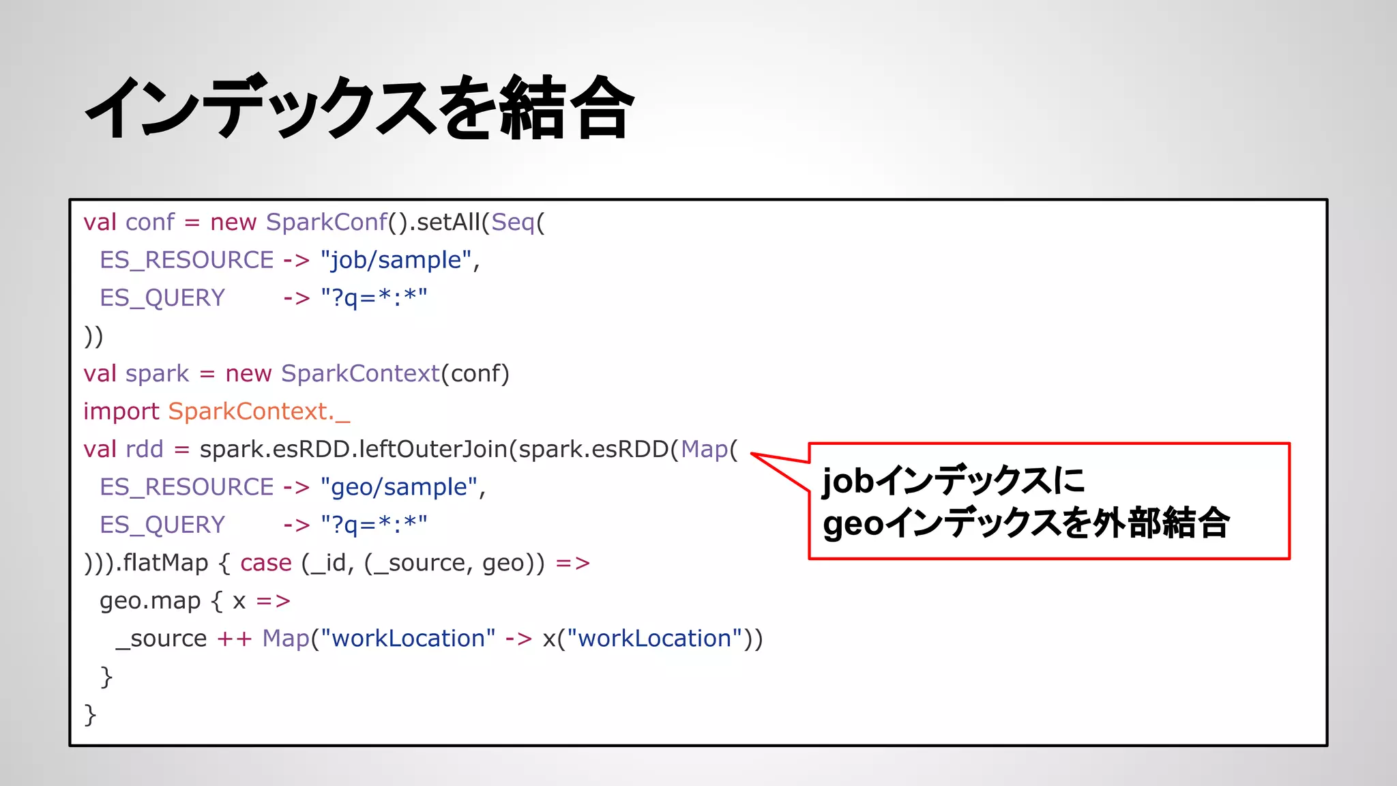This screenshot has height=786, width=1397.
Task: Click the flatMap keyword
Action: [165, 563]
